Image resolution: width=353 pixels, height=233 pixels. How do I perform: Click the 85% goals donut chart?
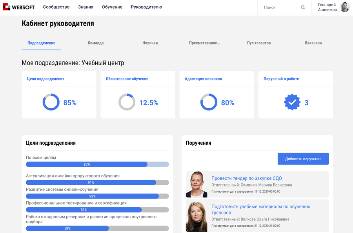(x=51, y=102)
